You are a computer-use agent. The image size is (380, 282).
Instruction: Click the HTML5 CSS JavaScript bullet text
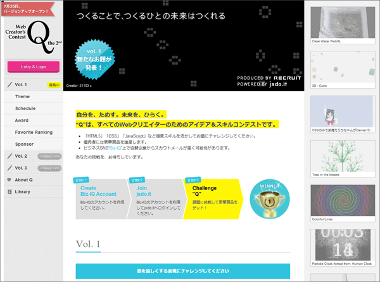[170, 136]
